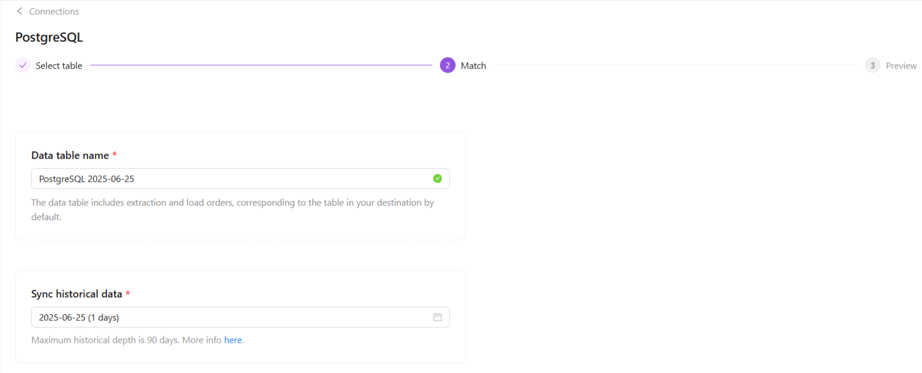Viewport: 922px width, 373px height.
Task: Click the green validation check icon
Action: click(438, 178)
